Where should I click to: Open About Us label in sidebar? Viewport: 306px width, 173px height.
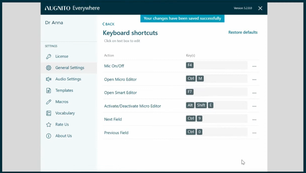[63, 136]
